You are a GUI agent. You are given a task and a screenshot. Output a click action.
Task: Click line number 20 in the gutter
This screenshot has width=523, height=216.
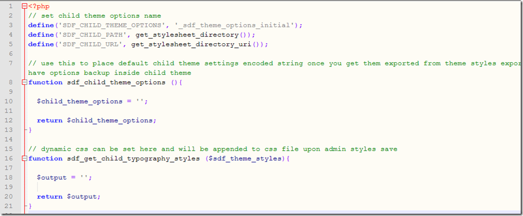(9, 197)
